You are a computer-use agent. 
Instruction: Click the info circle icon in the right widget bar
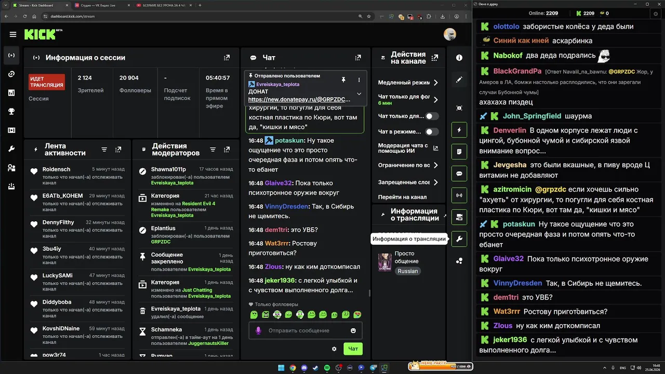point(459,58)
